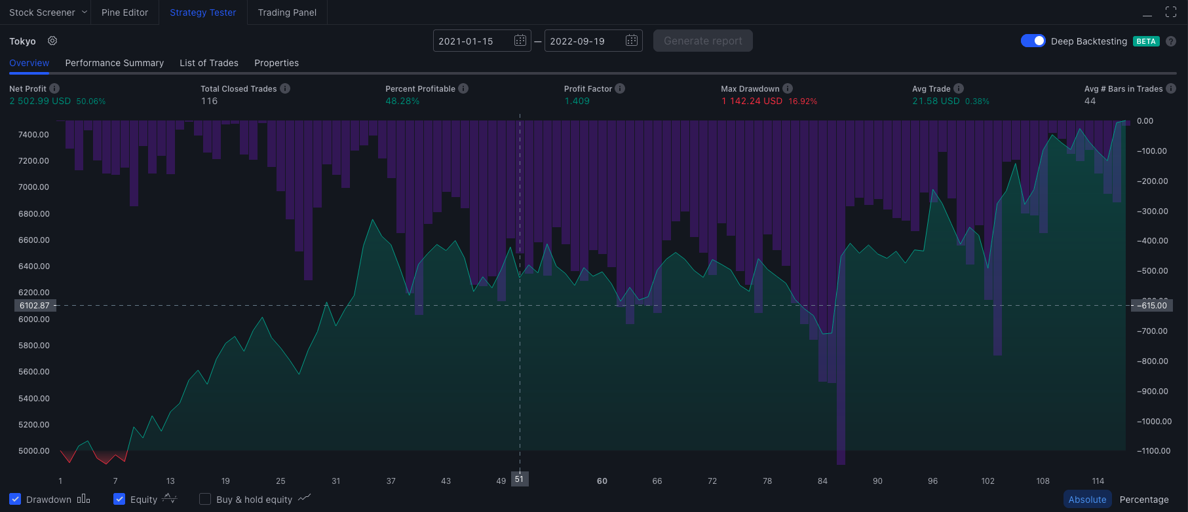1188x512 pixels.
Task: Open List of Trades tab
Action: 209,63
